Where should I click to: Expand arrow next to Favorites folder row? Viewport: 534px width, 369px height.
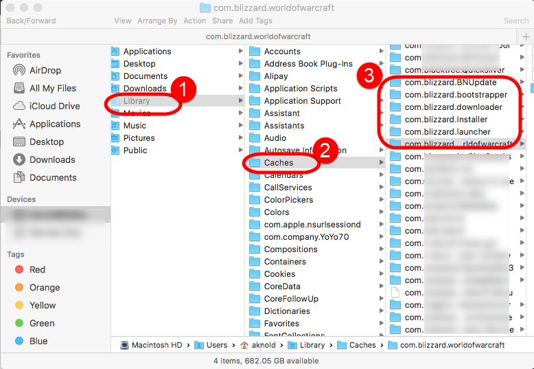(x=381, y=323)
